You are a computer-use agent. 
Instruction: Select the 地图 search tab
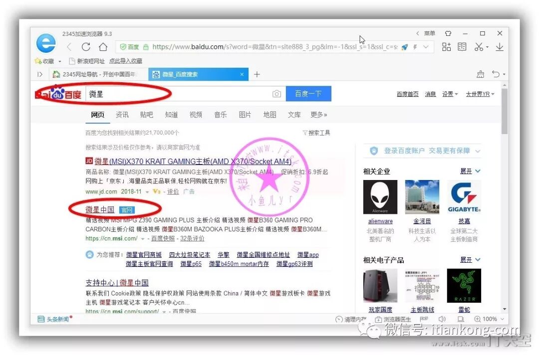[269, 115]
